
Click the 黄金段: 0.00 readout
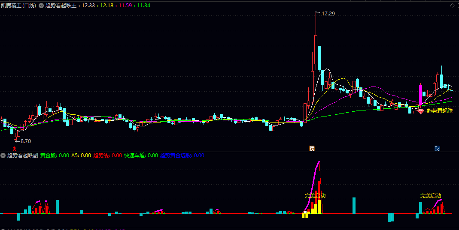[55, 155]
